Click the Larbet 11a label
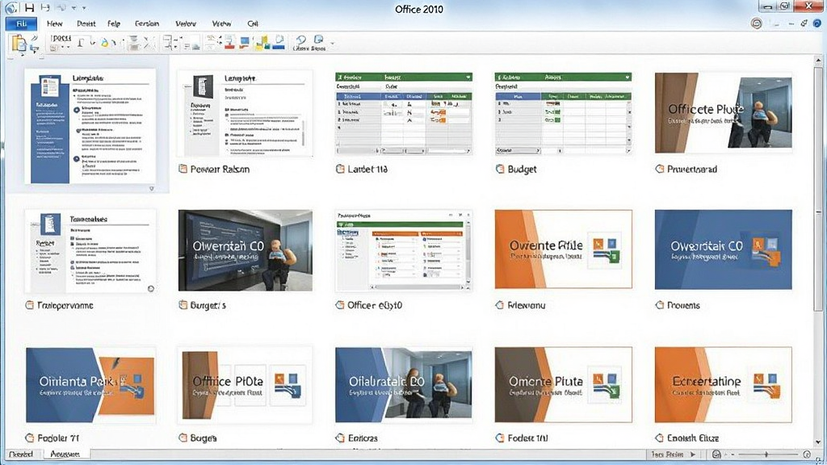 (x=367, y=170)
